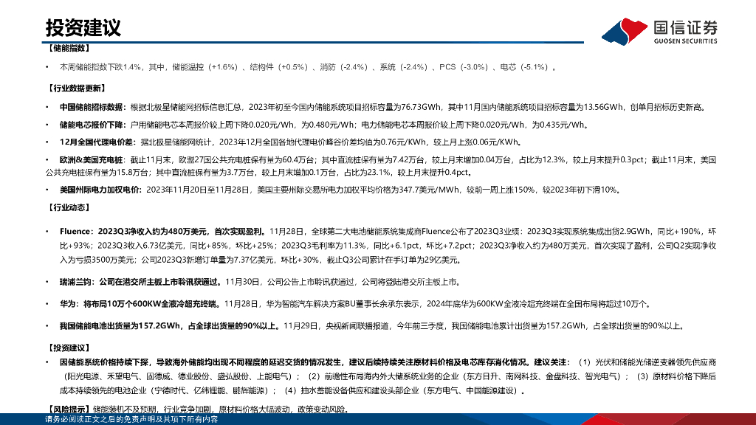This screenshot has width=756, height=425.
Task: Click the bold text '华为：将布局10万个600KW全液冷超充终端'
Action: [138, 304]
